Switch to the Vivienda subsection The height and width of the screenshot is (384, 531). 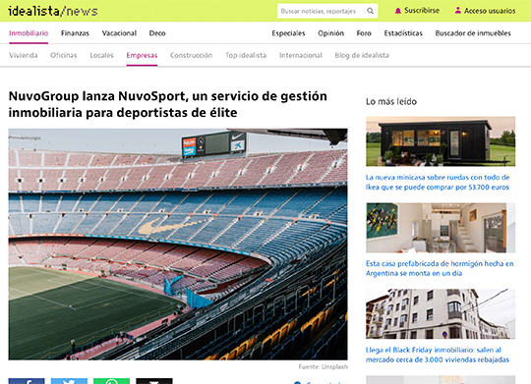[24, 55]
